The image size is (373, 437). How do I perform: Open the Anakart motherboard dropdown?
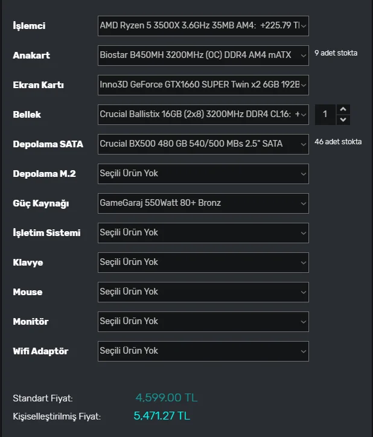(203, 56)
